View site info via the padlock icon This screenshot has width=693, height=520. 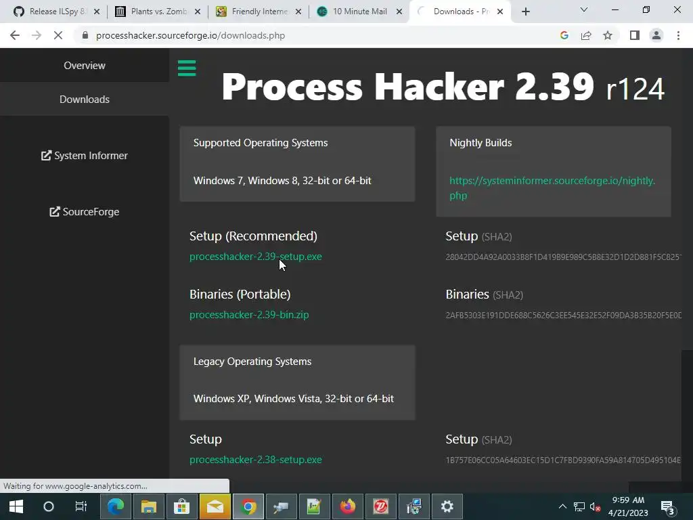85,35
